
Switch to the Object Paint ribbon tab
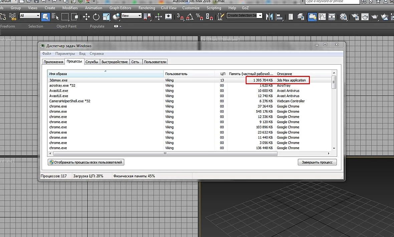[x=66, y=26]
